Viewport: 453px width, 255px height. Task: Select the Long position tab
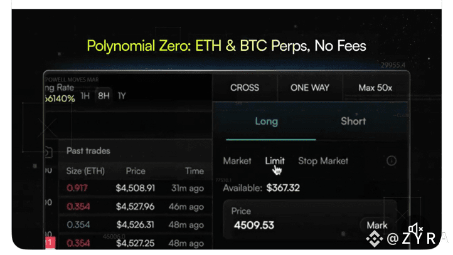(x=267, y=121)
